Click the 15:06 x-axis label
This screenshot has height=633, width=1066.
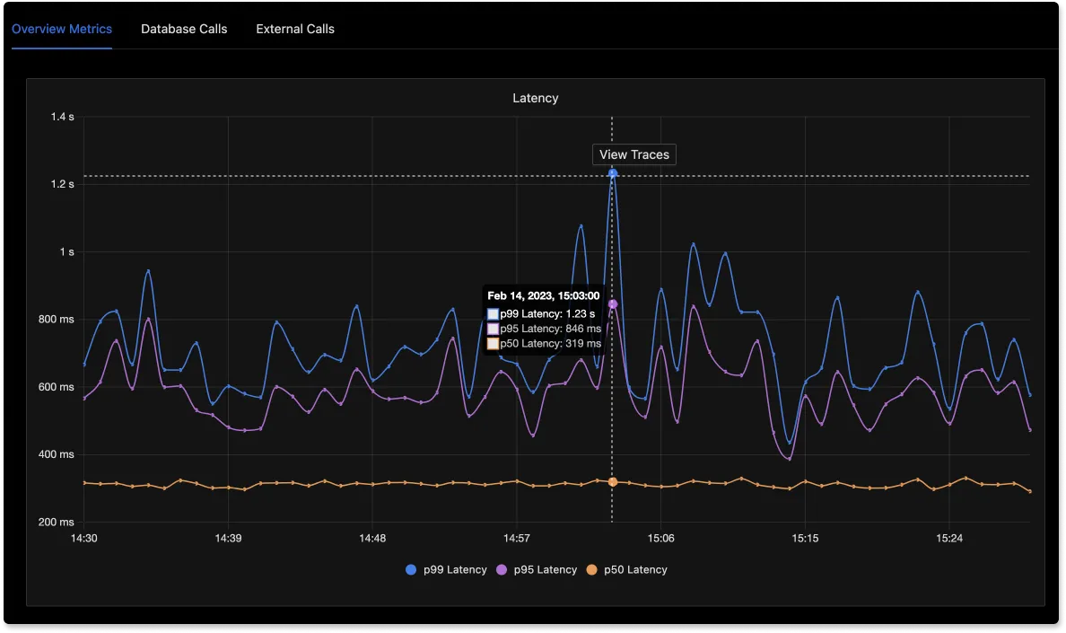coord(660,539)
